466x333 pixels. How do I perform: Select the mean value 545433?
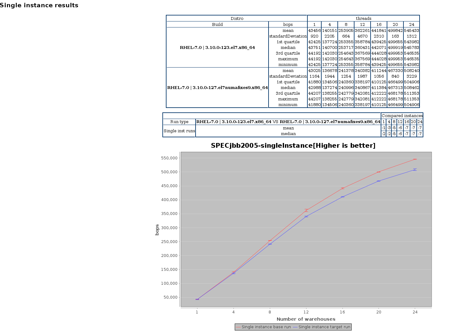(412, 31)
